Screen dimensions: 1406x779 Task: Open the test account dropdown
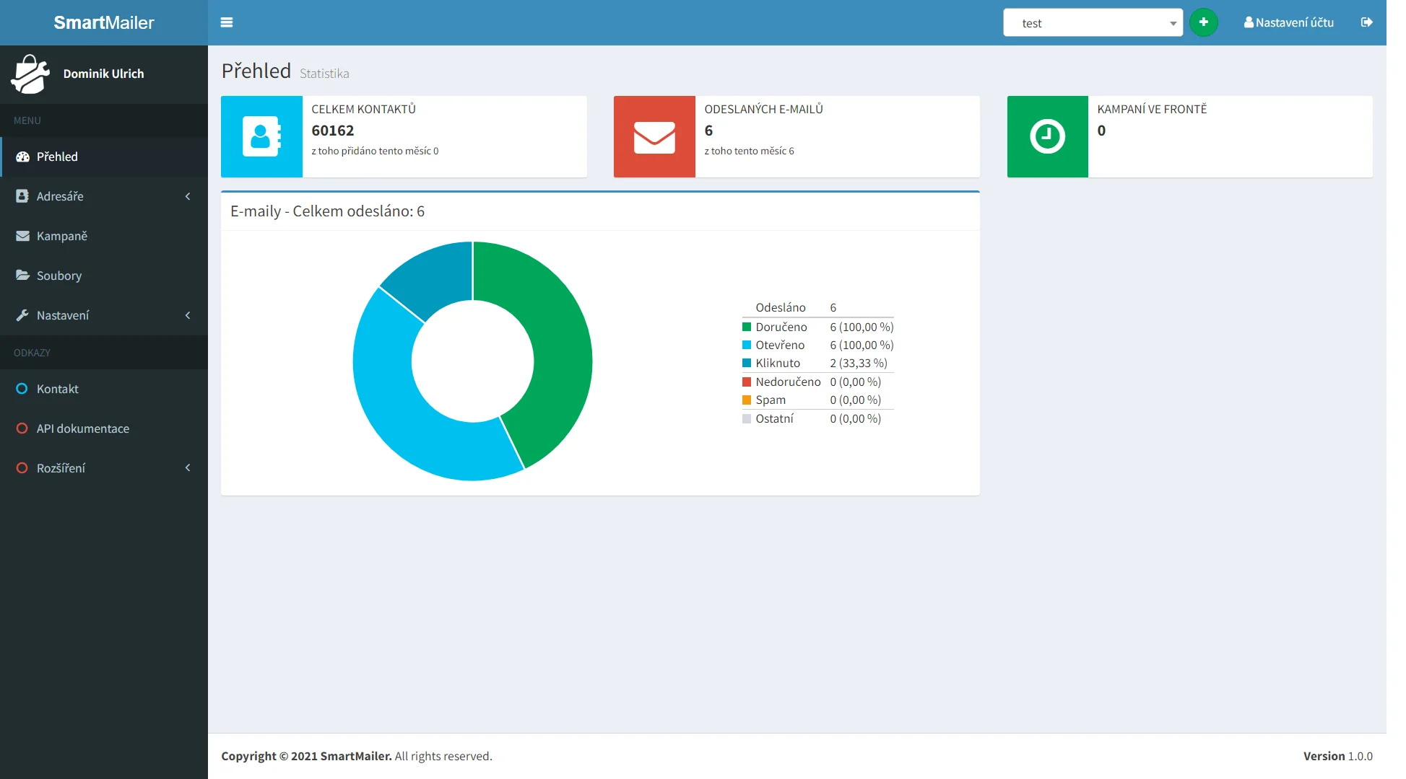point(1092,23)
